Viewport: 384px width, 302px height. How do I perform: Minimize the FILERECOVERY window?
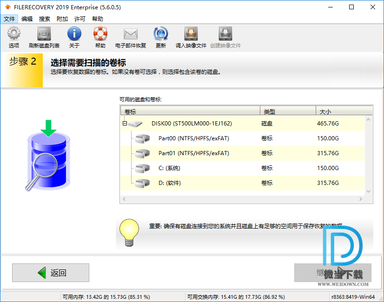331,7
